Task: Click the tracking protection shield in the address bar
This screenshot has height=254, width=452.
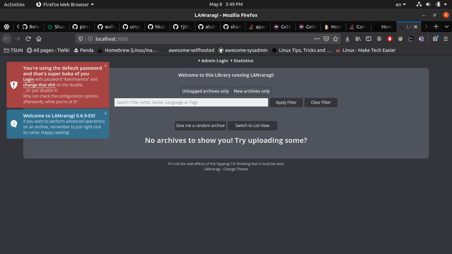Action: (80, 39)
